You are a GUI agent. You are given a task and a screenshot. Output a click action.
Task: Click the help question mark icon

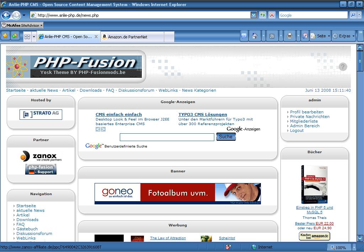(x=343, y=67)
